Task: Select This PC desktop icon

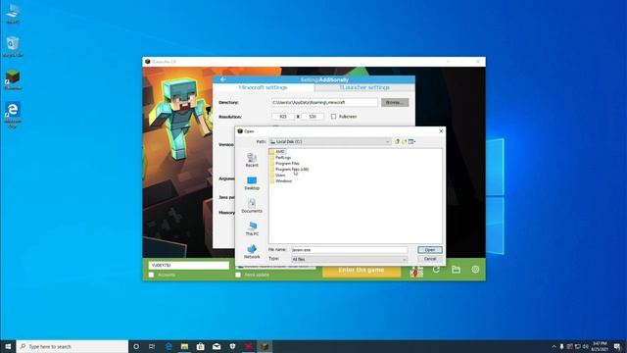Action: click(13, 14)
